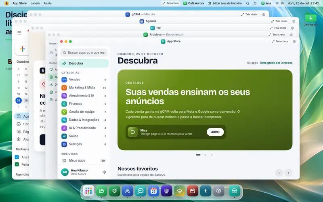The height and width of the screenshot is (202, 323).
Task: Select the Saúde heart icon
Action: (x=64, y=136)
